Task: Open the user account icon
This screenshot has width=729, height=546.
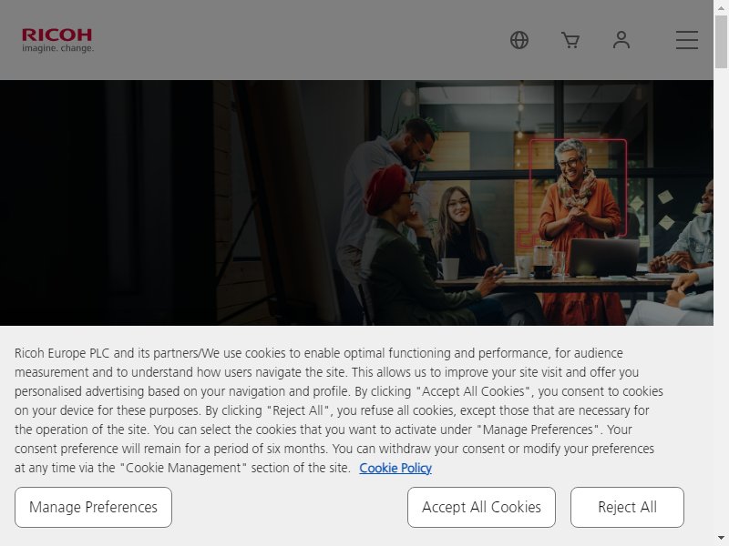Action: click(x=621, y=40)
